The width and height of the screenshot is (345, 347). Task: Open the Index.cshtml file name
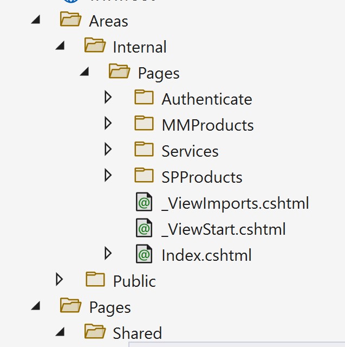(207, 255)
